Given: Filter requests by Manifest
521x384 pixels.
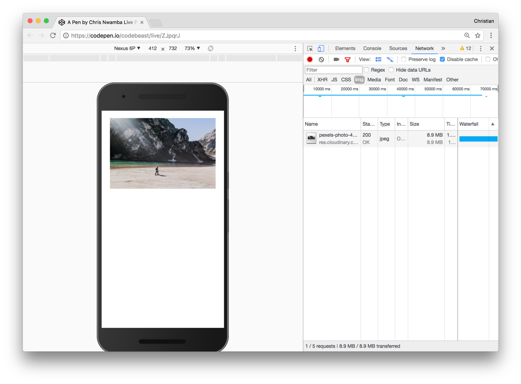Looking at the screenshot, I should point(433,80).
